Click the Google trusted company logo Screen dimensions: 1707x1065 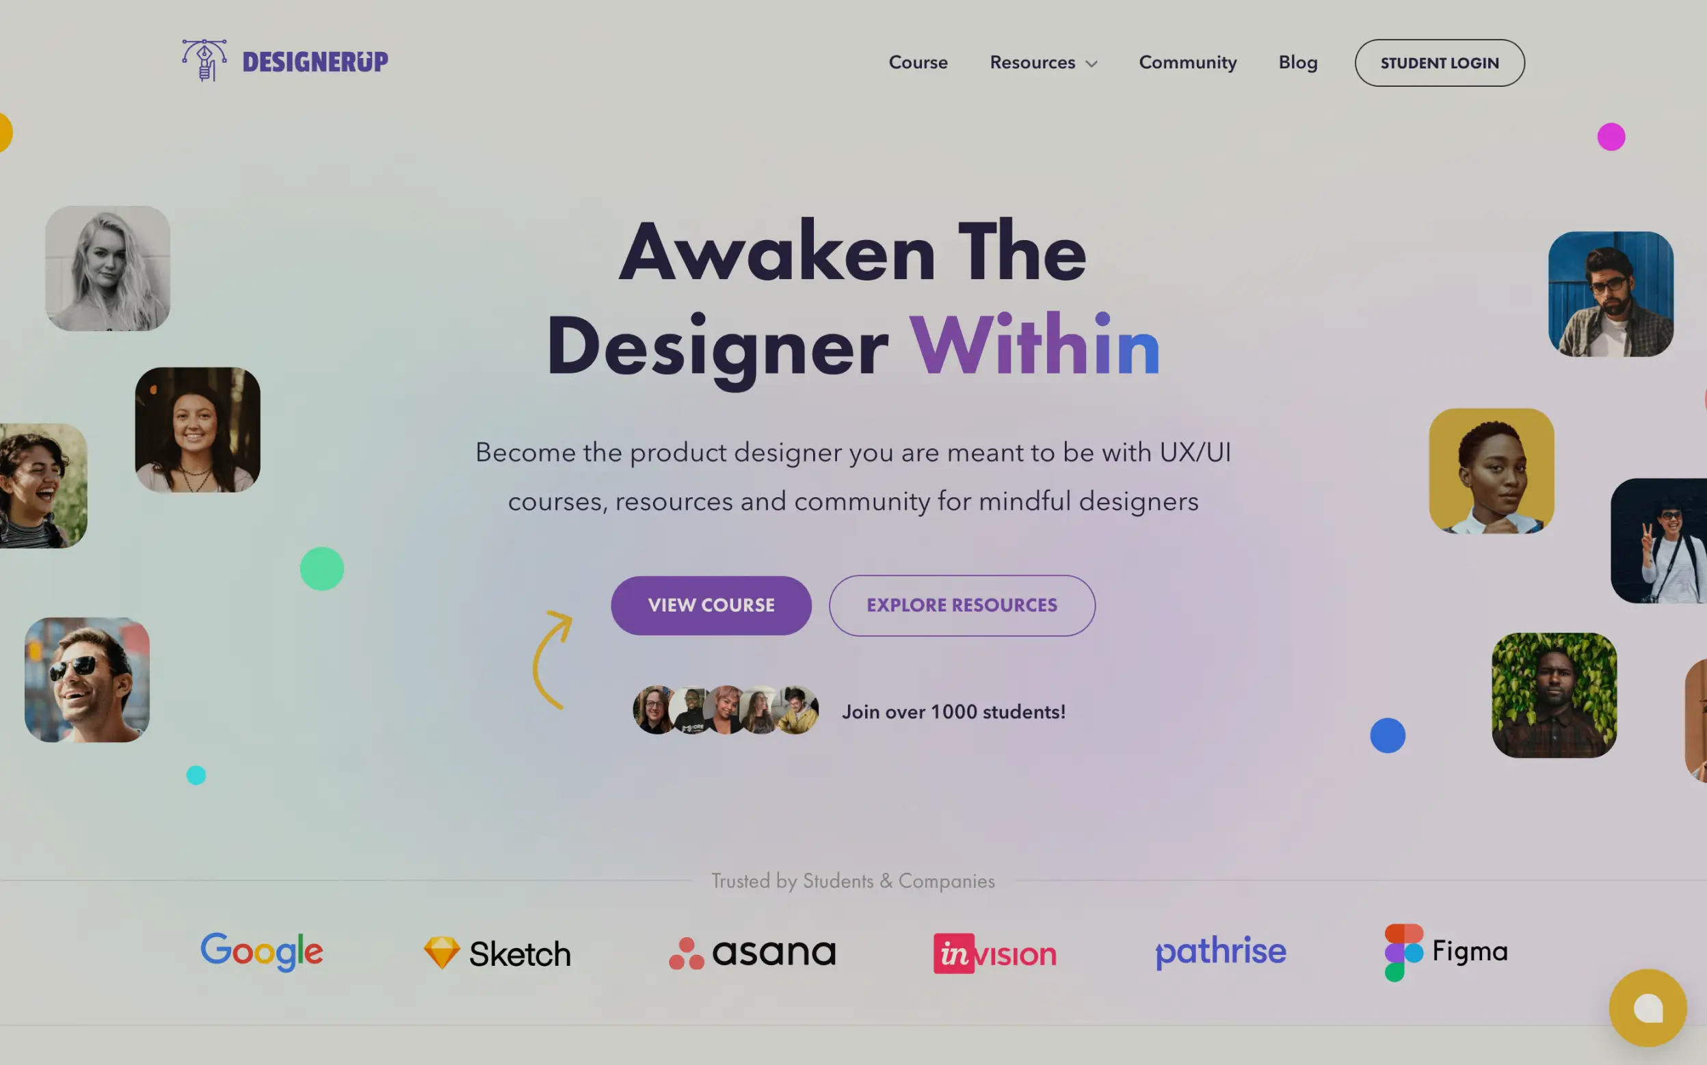pos(263,951)
